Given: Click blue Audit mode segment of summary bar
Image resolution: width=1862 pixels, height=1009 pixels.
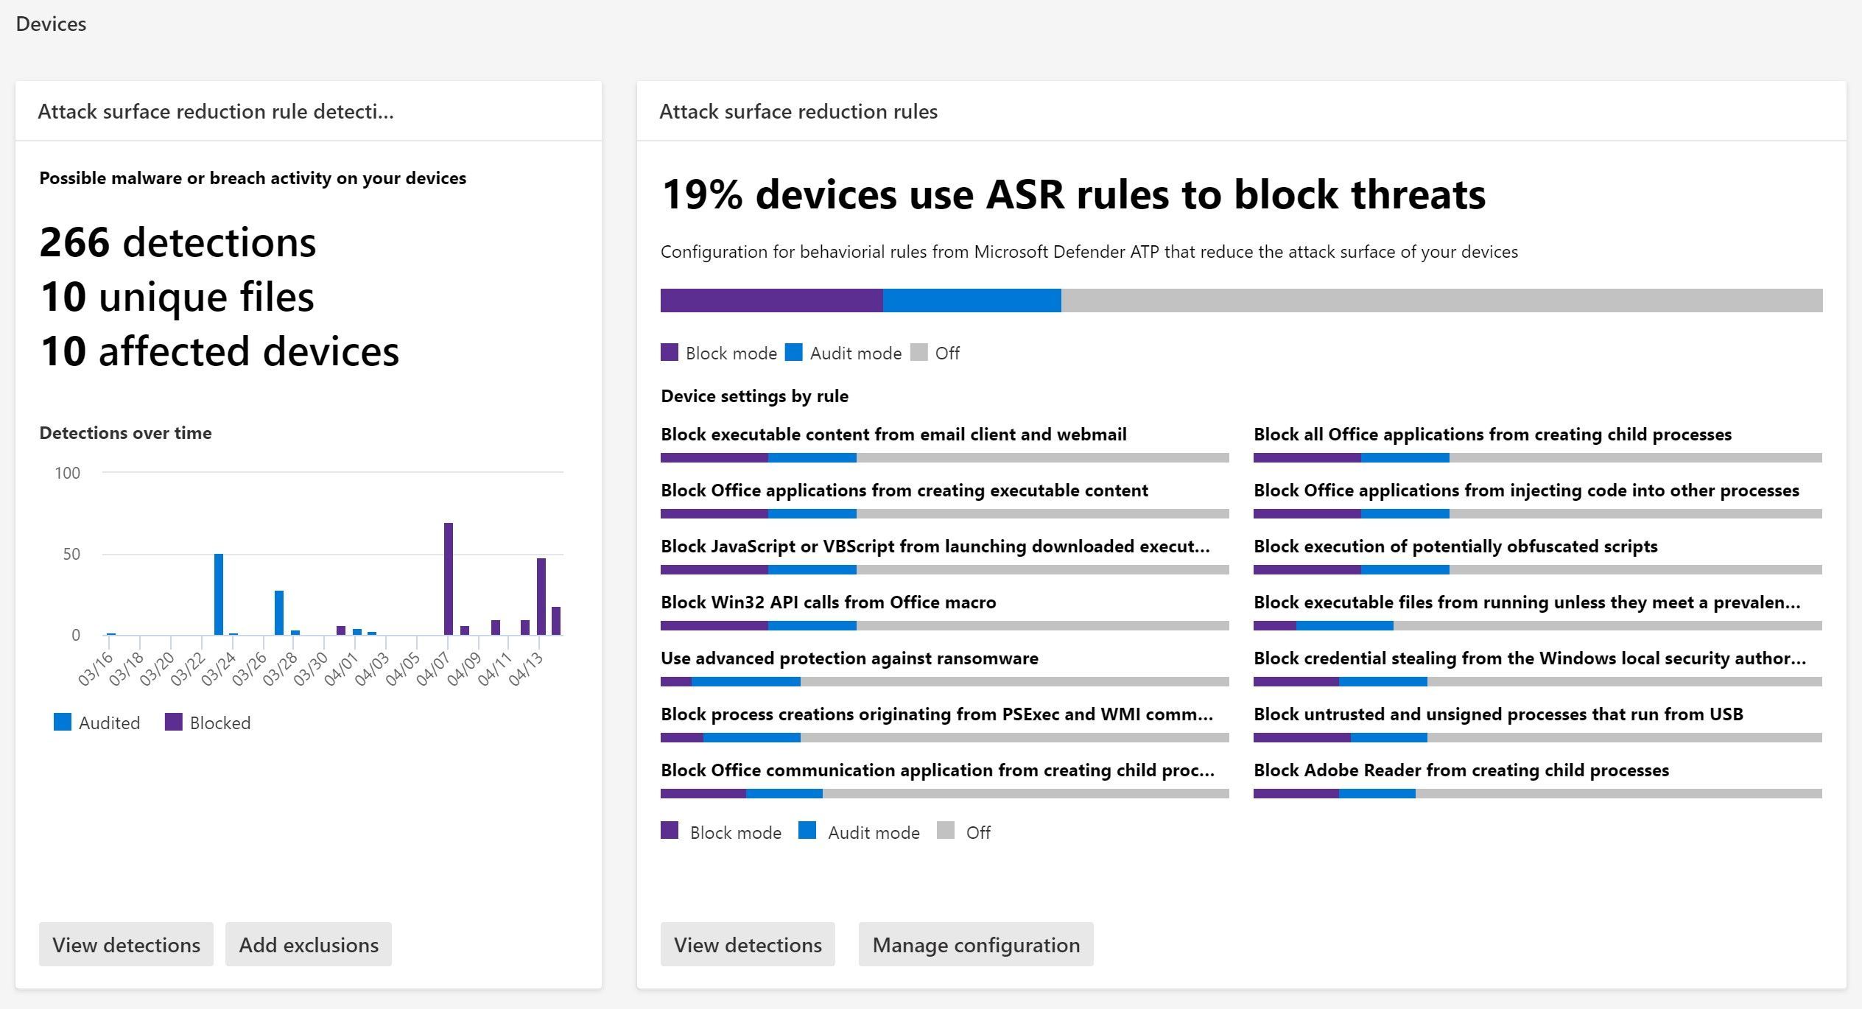Looking at the screenshot, I should point(972,300).
